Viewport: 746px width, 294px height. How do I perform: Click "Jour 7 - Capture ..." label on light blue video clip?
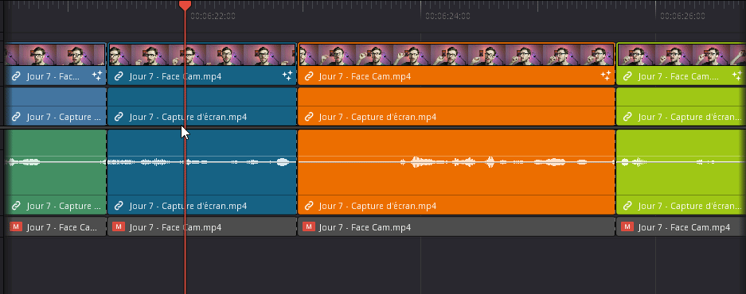click(x=64, y=117)
